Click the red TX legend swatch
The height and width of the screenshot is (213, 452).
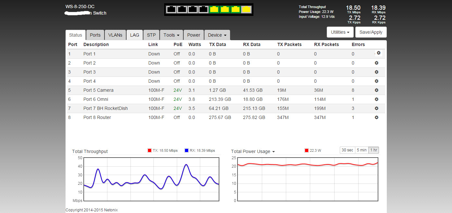tap(150, 150)
